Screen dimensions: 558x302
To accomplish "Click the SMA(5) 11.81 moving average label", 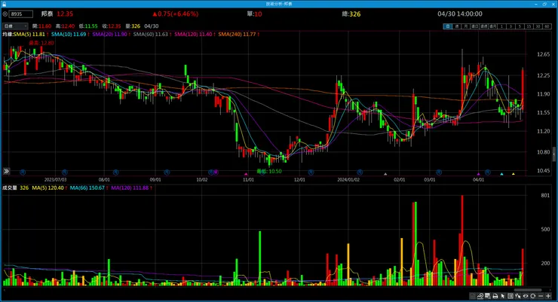I will (x=29, y=35).
